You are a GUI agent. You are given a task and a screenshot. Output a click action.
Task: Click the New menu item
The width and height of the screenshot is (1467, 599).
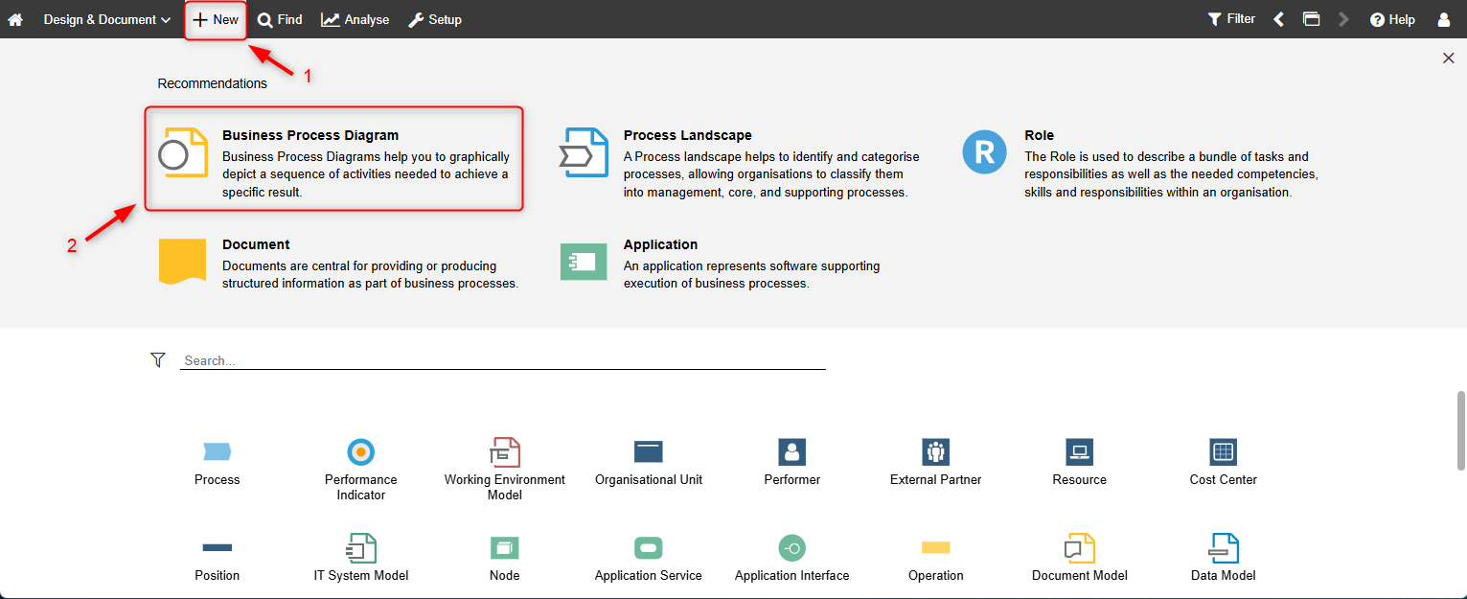coord(216,19)
